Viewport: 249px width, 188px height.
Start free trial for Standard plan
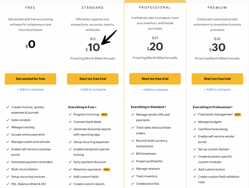click(x=92, y=79)
